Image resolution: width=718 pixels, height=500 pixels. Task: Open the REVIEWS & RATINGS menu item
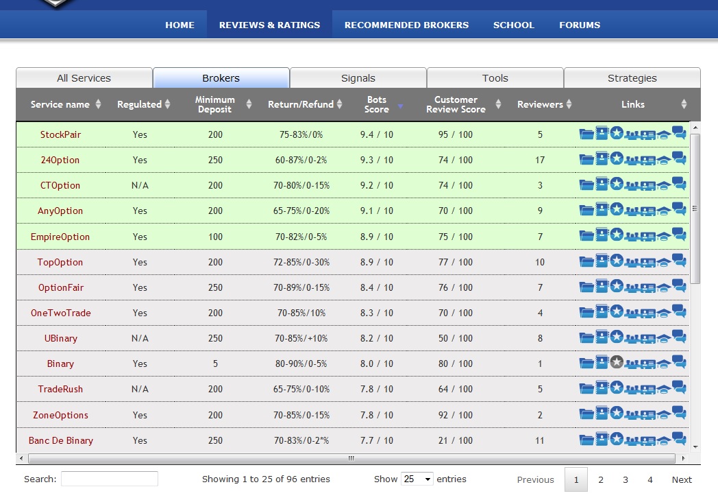(270, 25)
